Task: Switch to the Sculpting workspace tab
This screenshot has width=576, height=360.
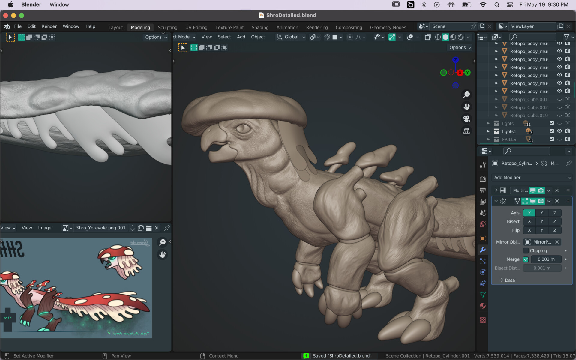Action: 167,27
